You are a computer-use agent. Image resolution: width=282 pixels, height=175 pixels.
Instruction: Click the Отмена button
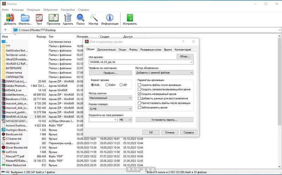tap(170, 133)
